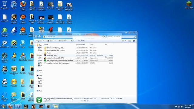
Task: Click the Explorer Back navigation arrow
Action: (36, 37)
